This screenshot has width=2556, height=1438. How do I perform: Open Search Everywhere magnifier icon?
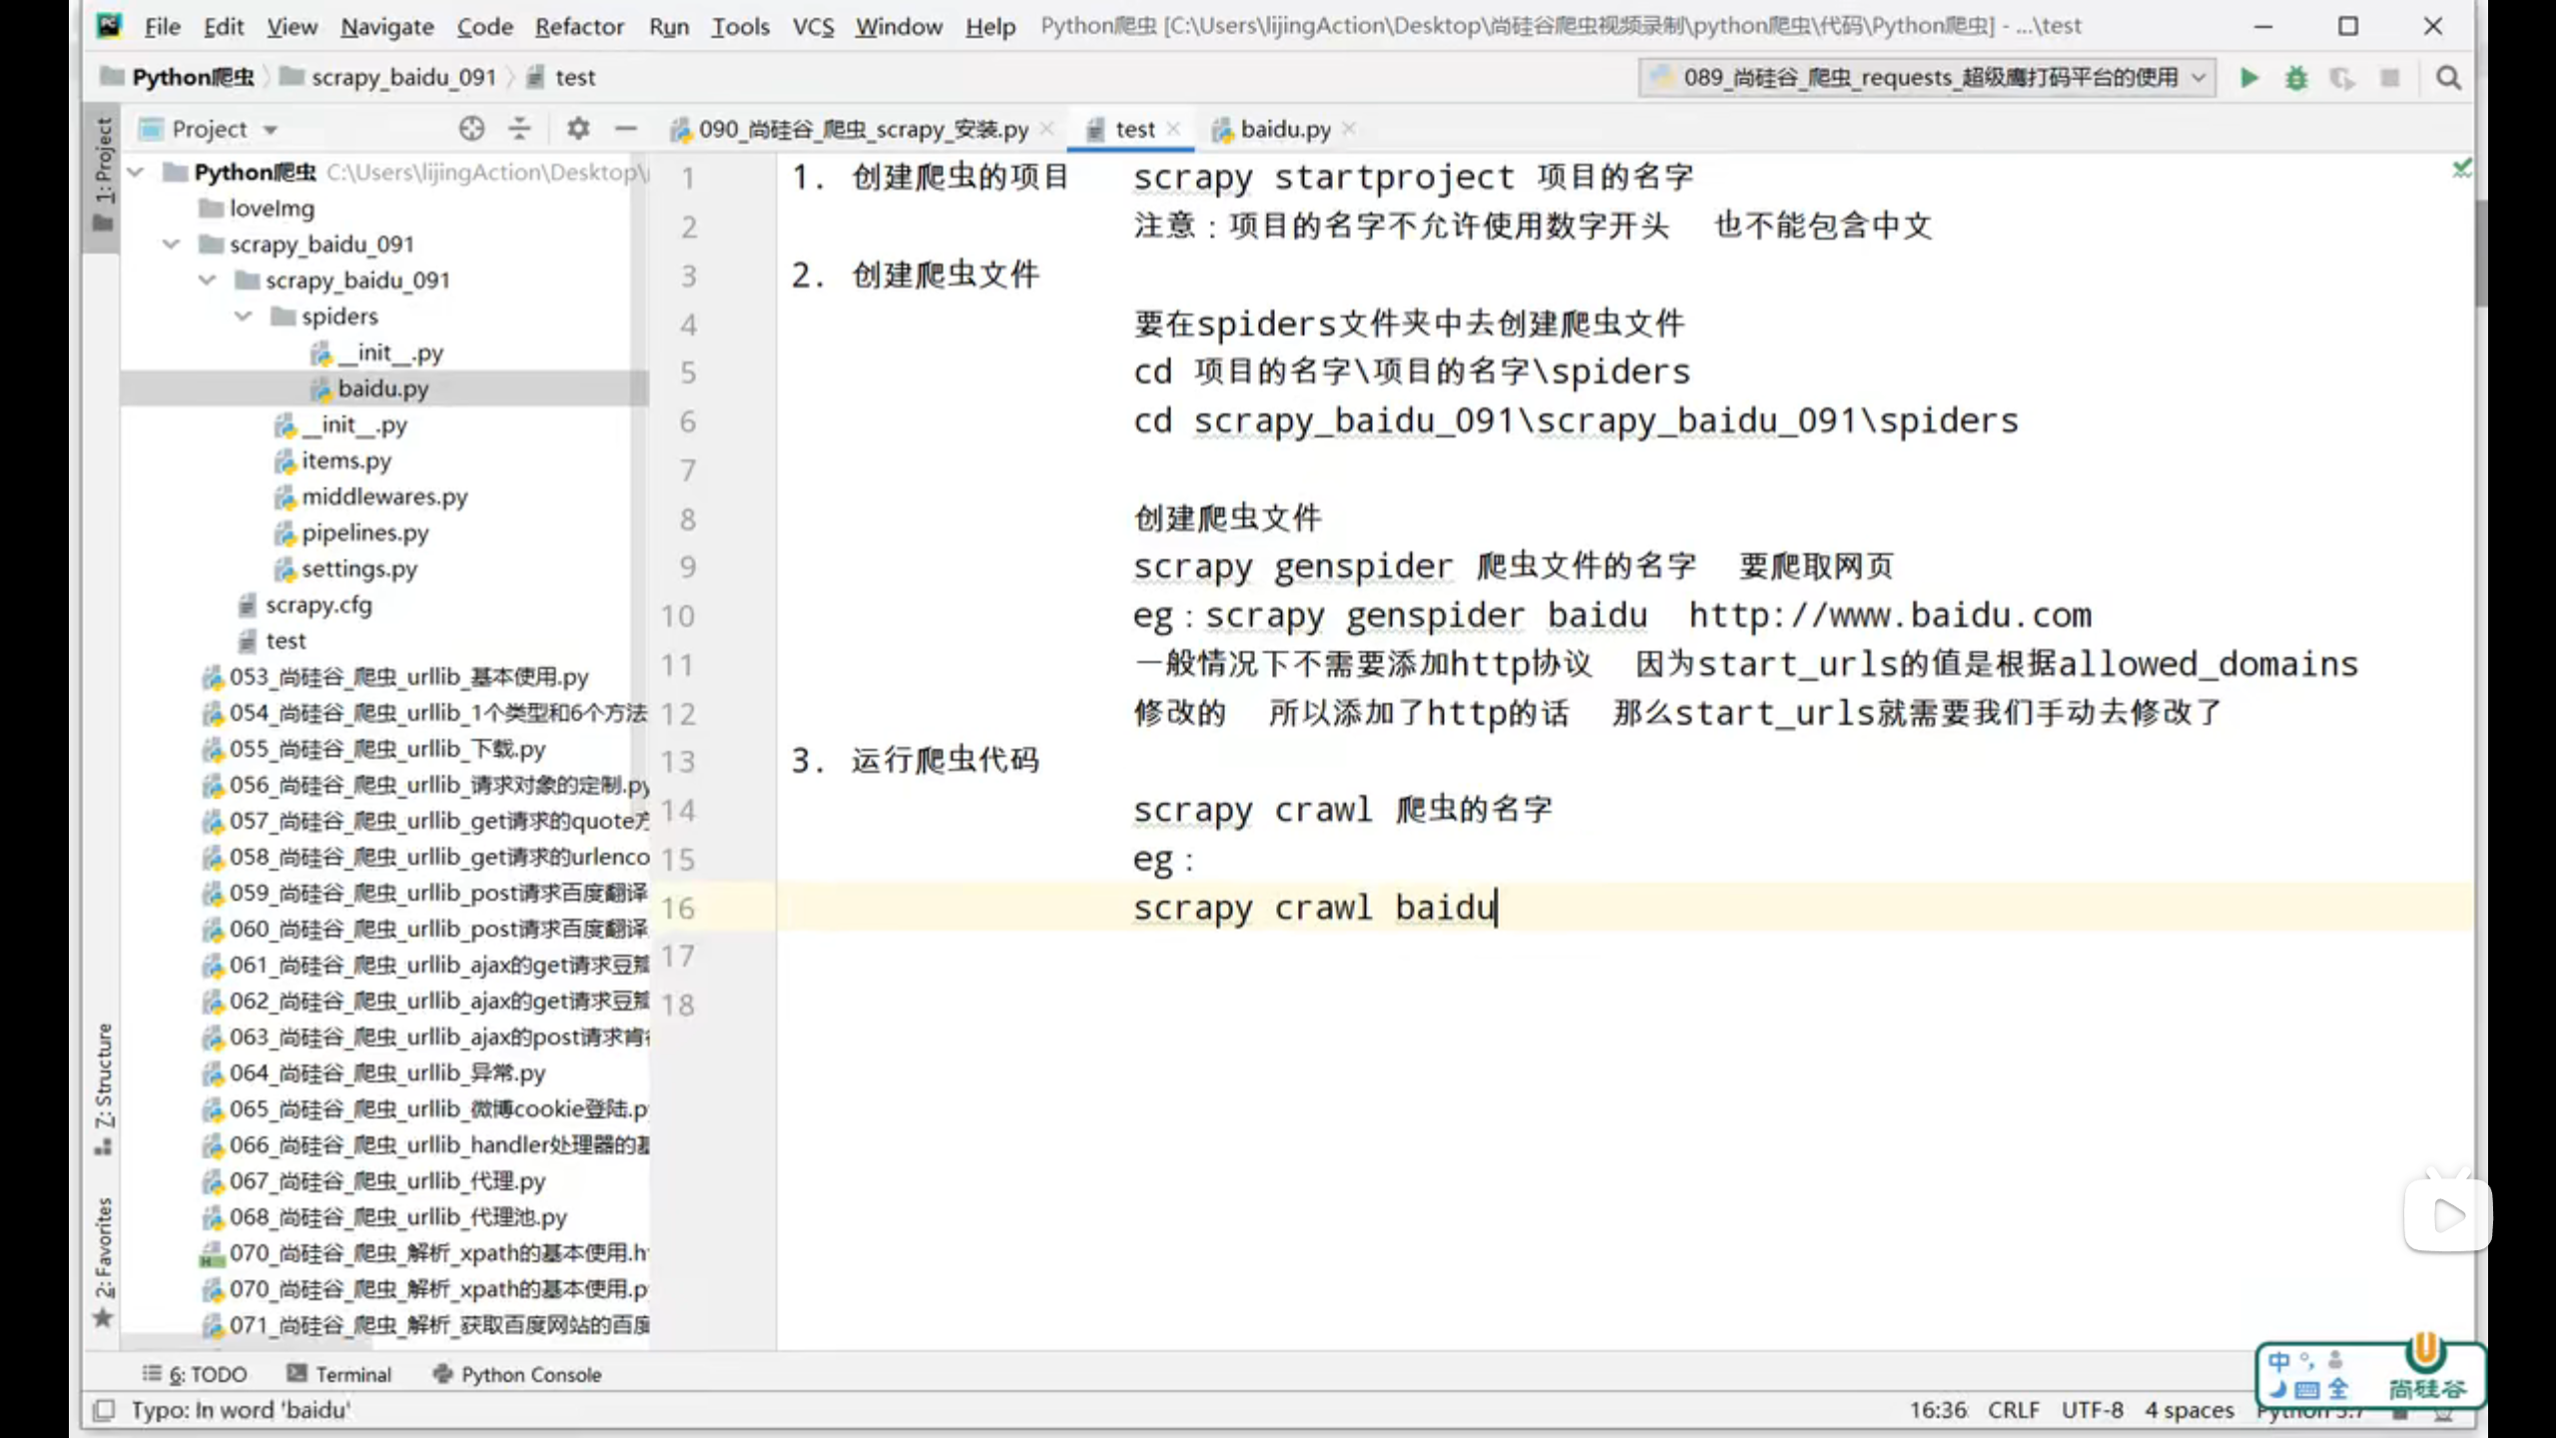pyautogui.click(x=2447, y=78)
